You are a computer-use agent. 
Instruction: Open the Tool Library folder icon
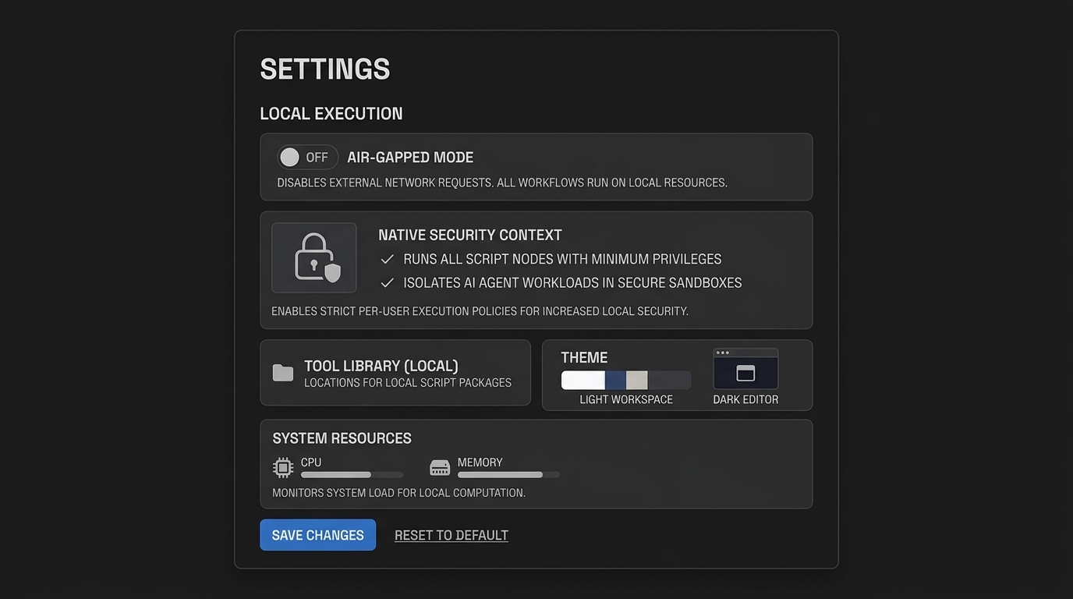[283, 373]
